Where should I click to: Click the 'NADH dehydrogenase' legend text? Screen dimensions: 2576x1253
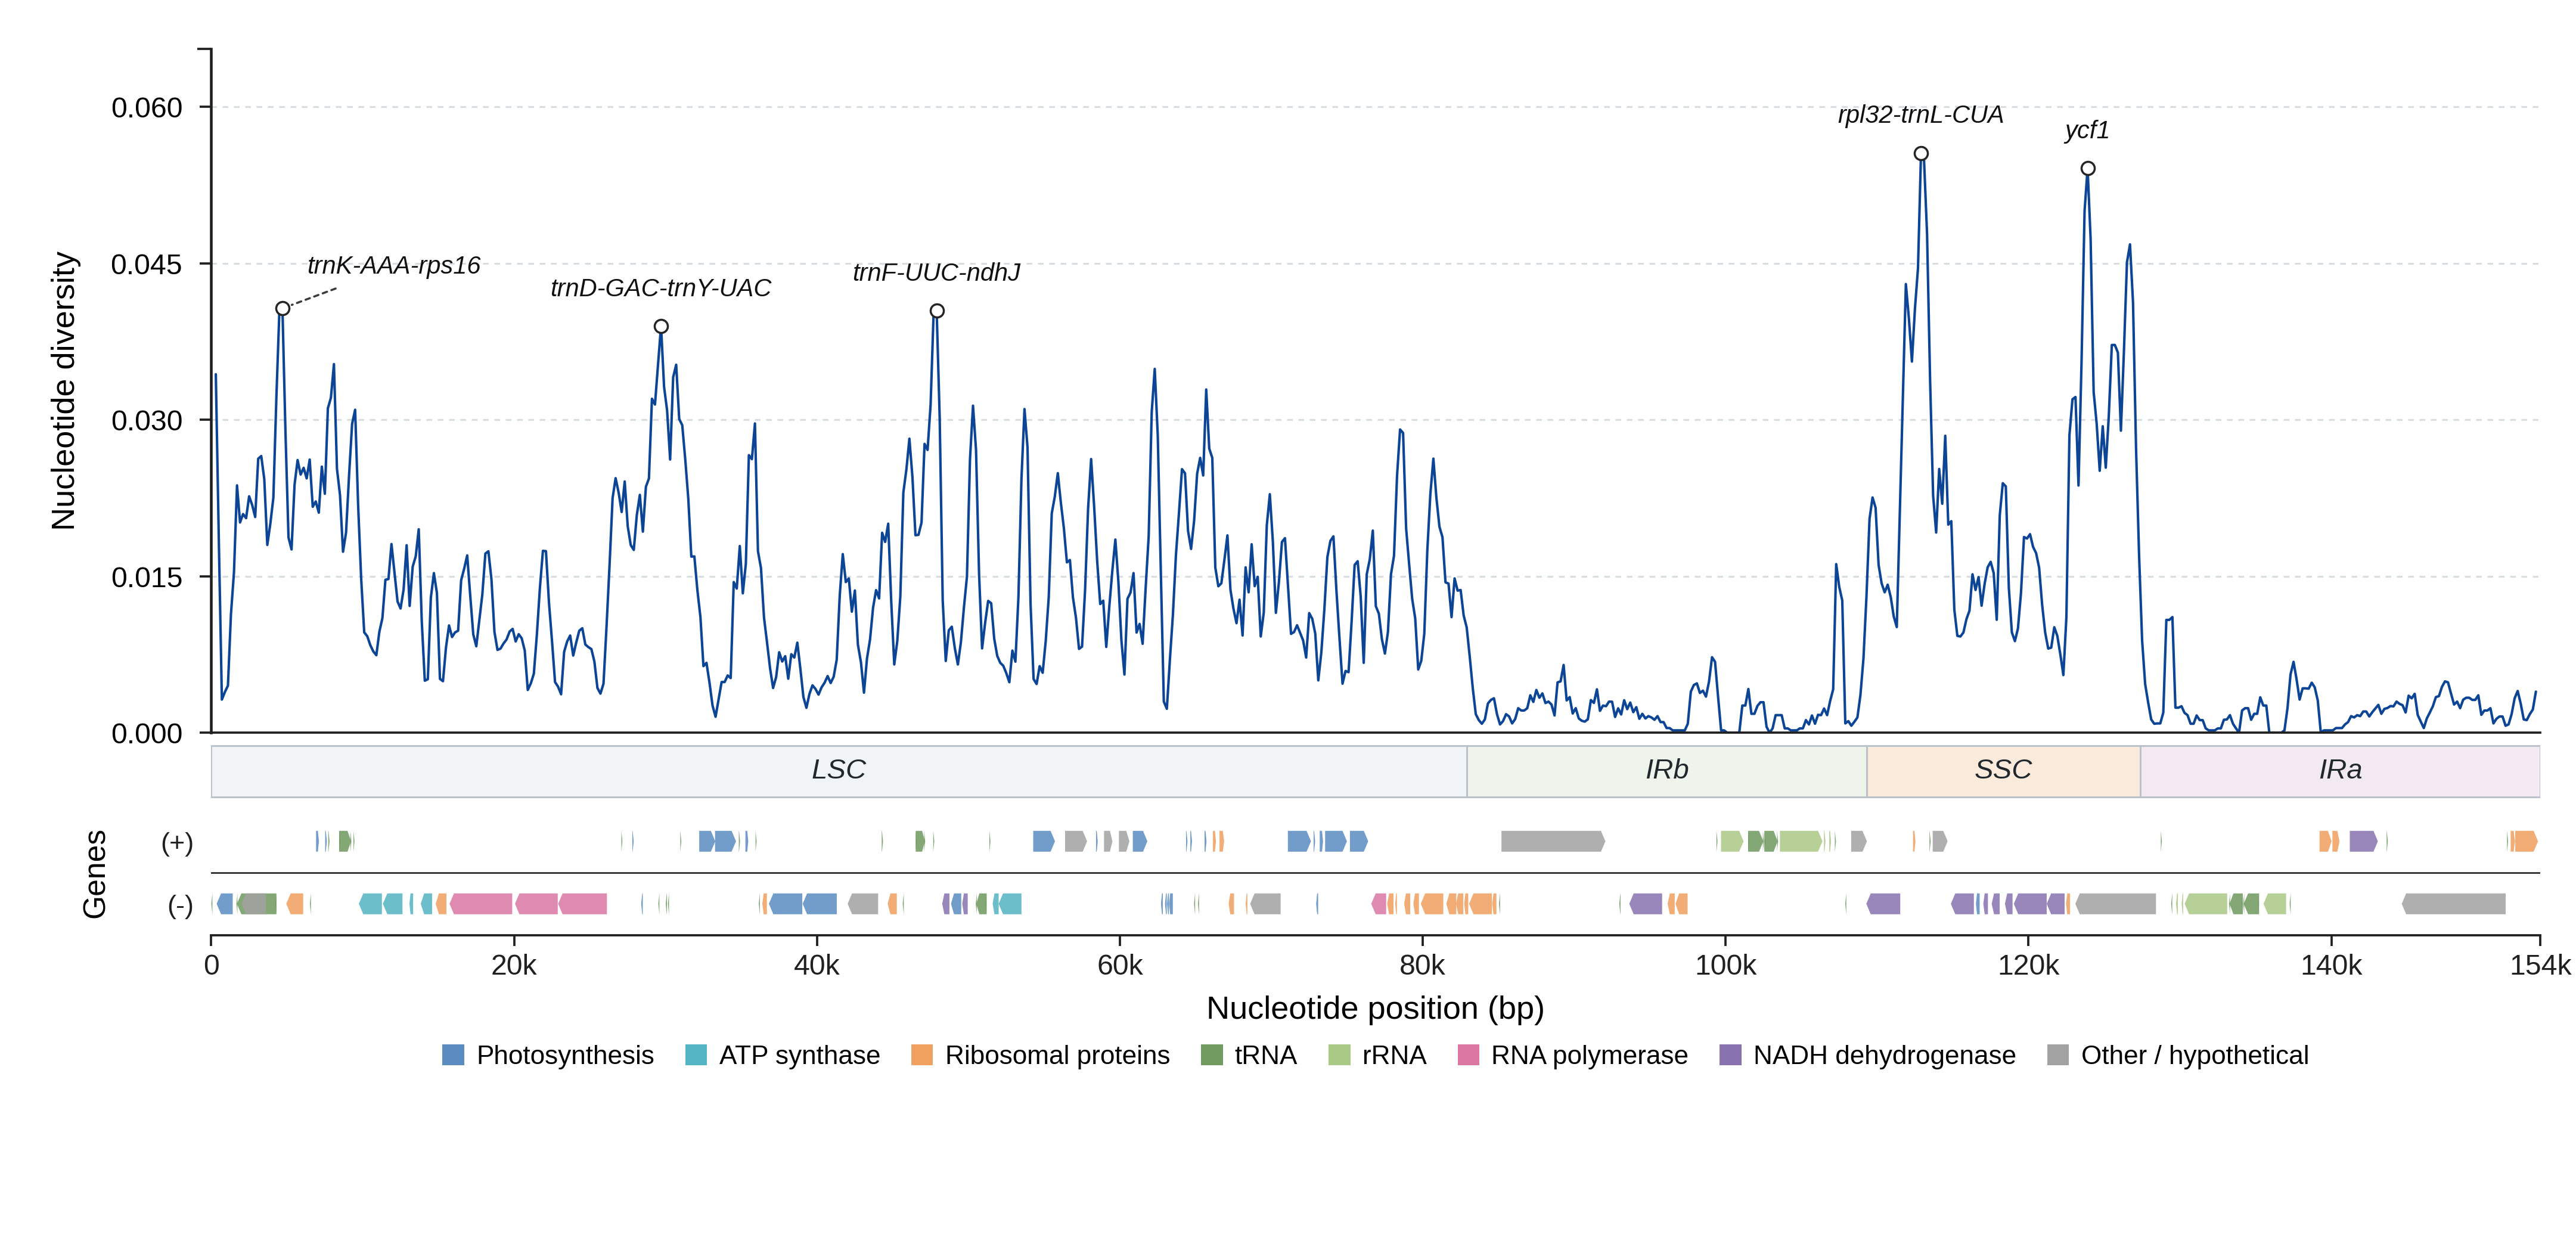1884,1055
